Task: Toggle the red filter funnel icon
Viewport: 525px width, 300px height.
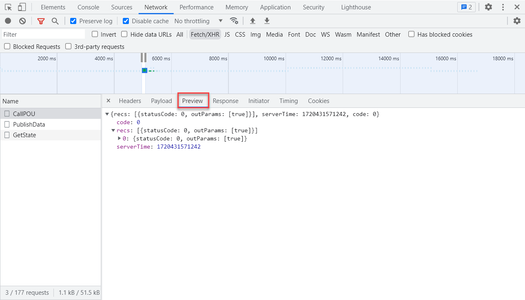Action: point(41,21)
